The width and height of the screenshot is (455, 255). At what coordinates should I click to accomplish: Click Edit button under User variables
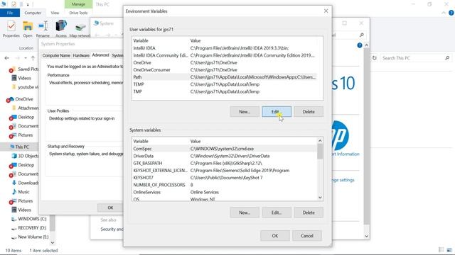pos(277,112)
